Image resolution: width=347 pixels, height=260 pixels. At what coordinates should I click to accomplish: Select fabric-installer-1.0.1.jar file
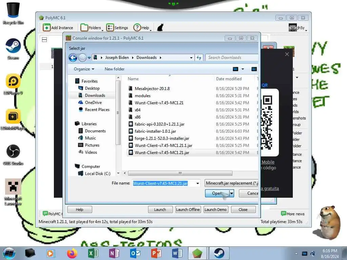155,131
